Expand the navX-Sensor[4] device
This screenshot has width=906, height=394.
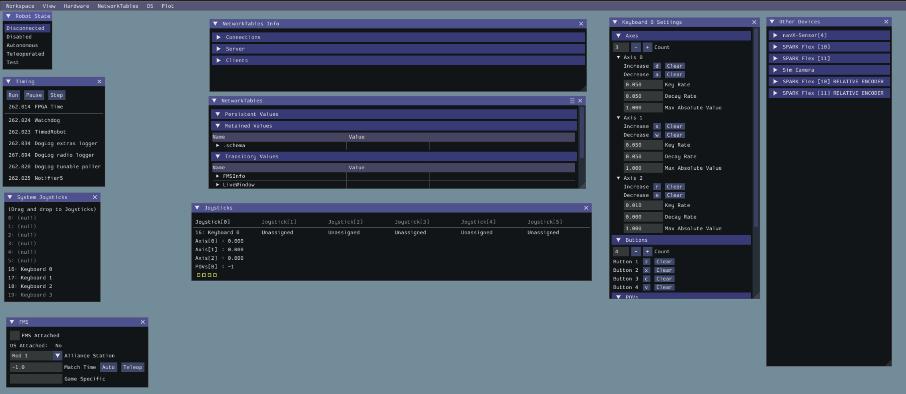(x=775, y=35)
